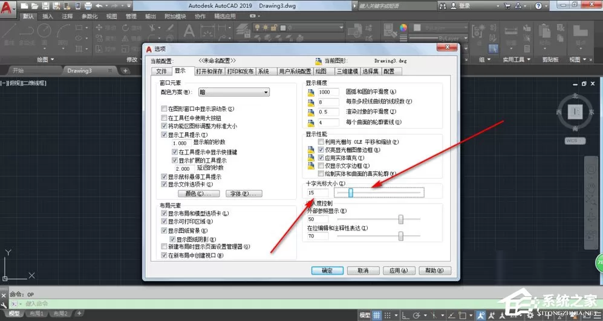Expand the 绘图 ribbon panel arrow
Screen dimensions: 603x321
pos(52,60)
